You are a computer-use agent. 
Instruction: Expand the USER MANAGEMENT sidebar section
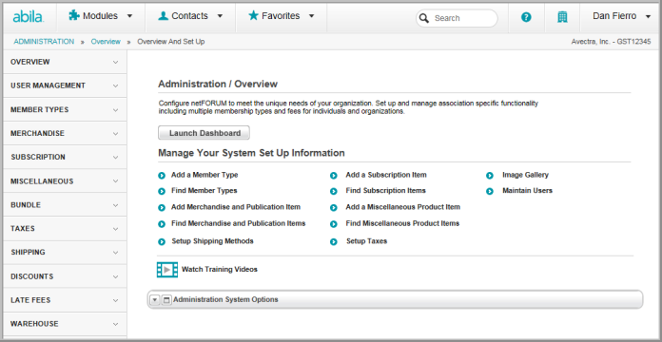coord(65,85)
